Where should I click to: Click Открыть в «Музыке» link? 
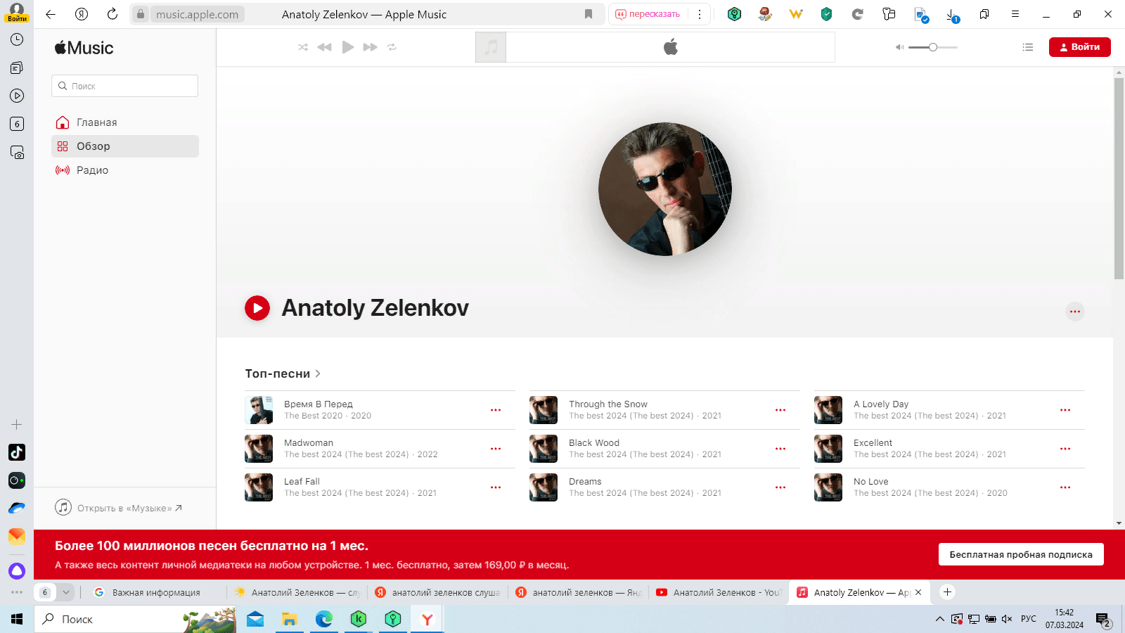(x=120, y=508)
